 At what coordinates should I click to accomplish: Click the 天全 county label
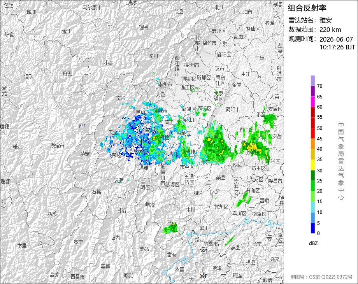click(x=113, y=132)
